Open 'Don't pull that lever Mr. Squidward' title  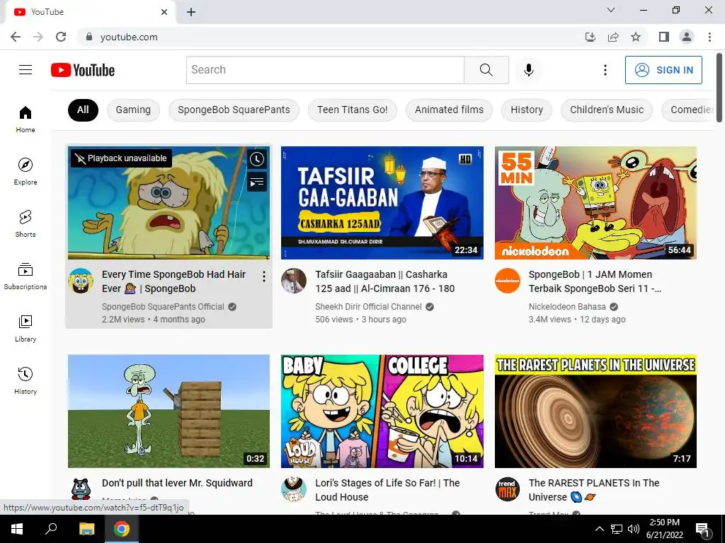point(177,483)
